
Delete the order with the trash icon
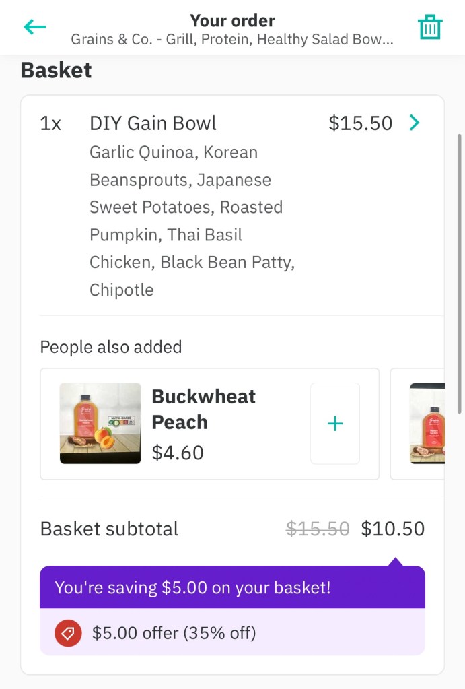429,27
